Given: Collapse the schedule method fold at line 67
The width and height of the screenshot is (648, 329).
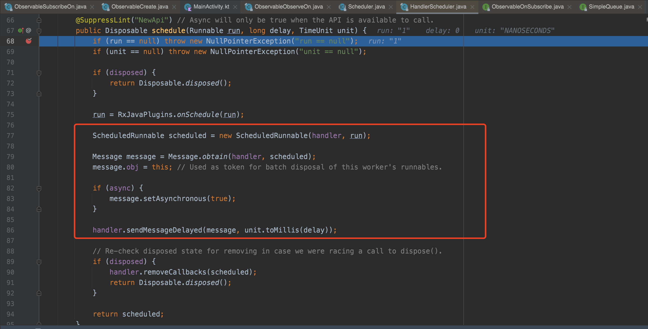Looking at the screenshot, I should pyautogui.click(x=39, y=30).
